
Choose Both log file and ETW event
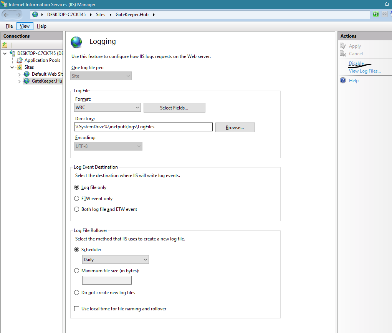[76, 209]
